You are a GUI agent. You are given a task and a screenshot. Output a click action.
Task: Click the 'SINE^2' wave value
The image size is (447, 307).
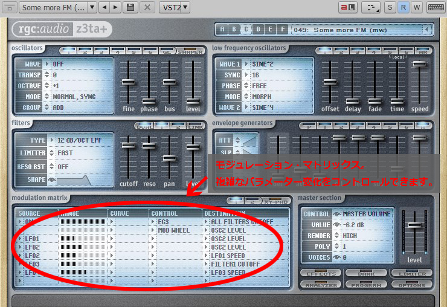pyautogui.click(x=263, y=64)
